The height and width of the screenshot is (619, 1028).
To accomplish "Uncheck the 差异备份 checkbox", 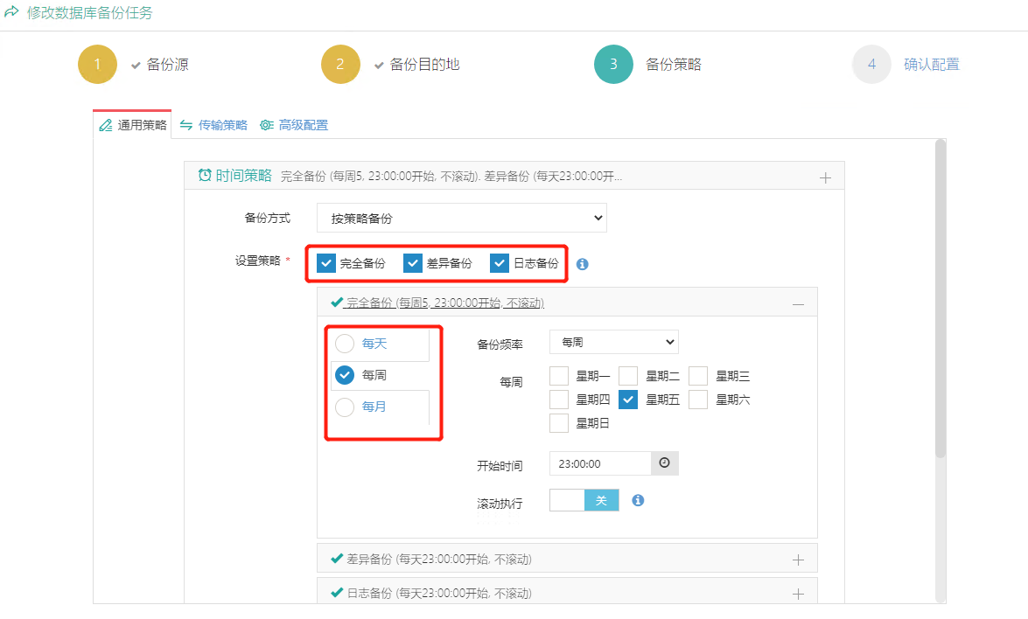I will pos(413,263).
